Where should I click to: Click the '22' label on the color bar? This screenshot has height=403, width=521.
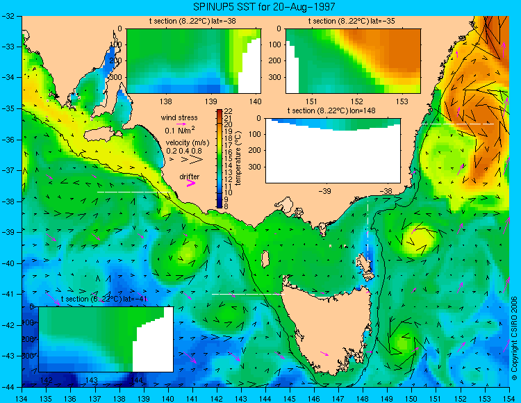pos(229,111)
